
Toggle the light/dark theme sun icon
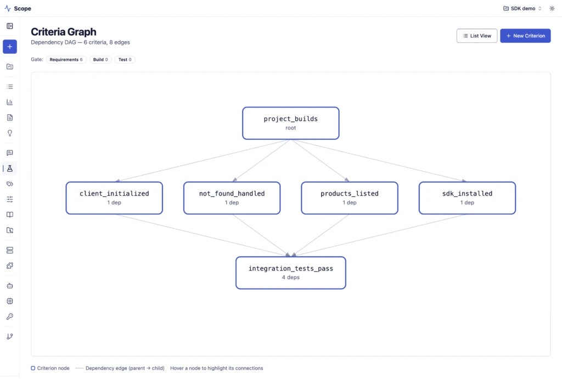(x=552, y=8)
